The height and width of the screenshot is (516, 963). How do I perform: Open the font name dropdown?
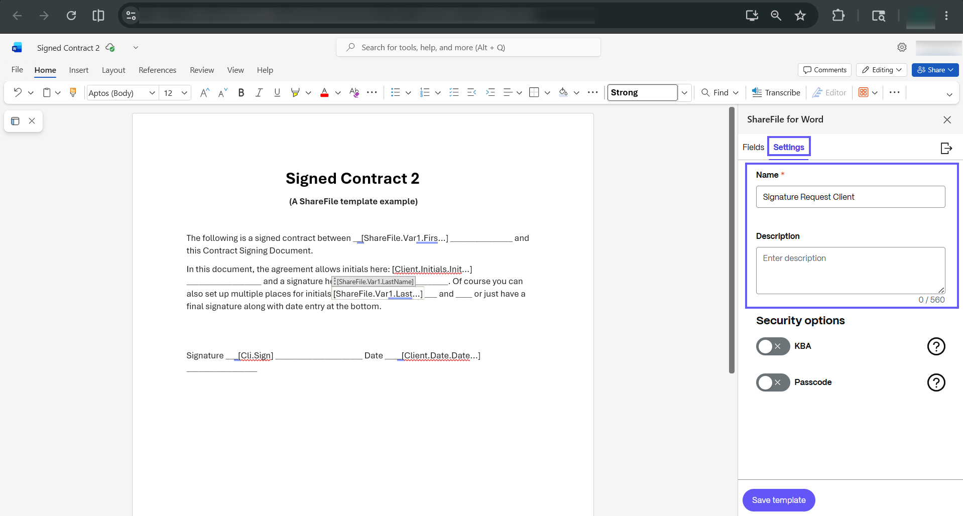click(152, 93)
